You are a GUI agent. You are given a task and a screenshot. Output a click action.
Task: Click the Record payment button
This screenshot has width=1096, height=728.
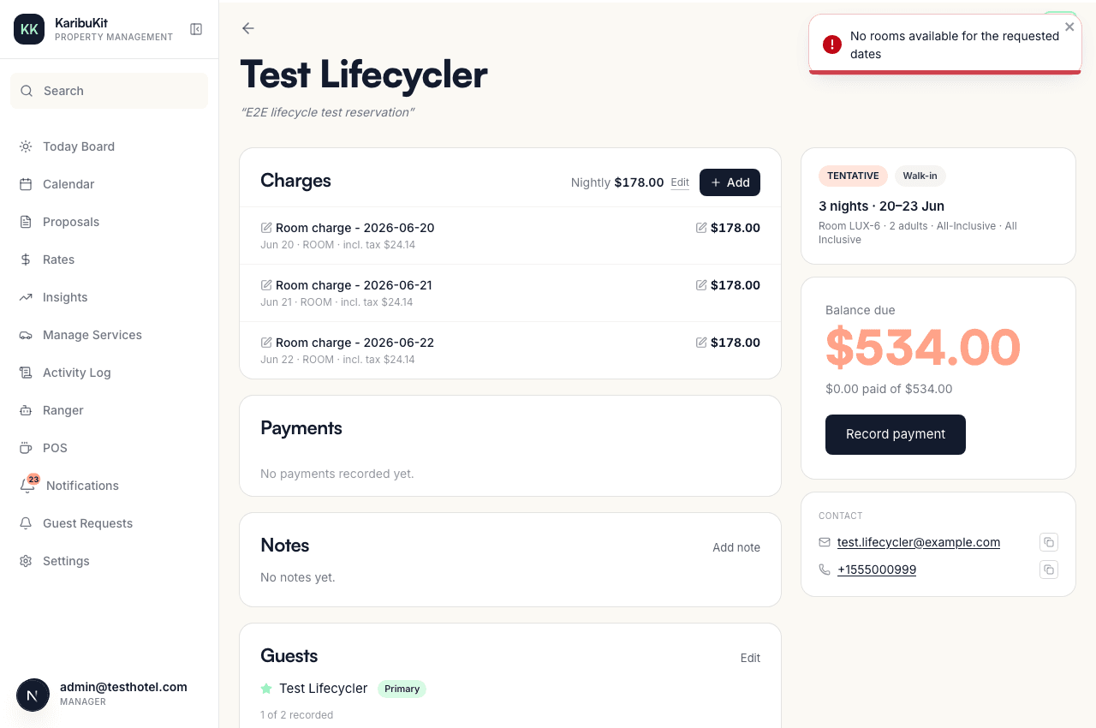896,434
